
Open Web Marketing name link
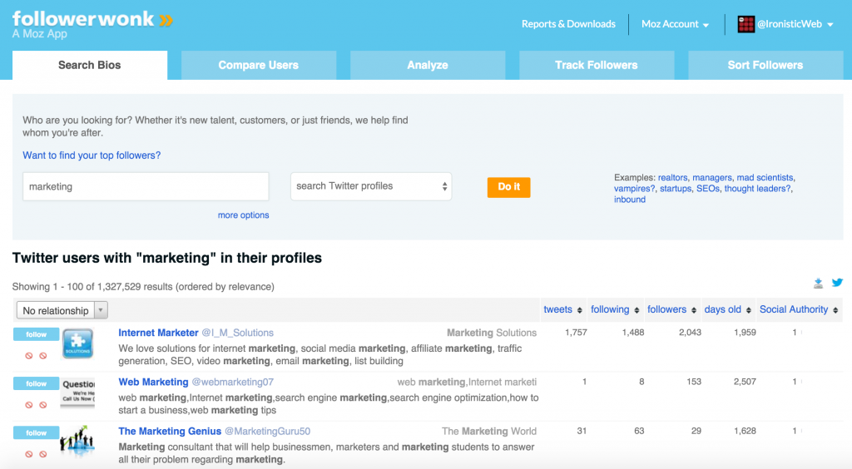[x=153, y=383]
